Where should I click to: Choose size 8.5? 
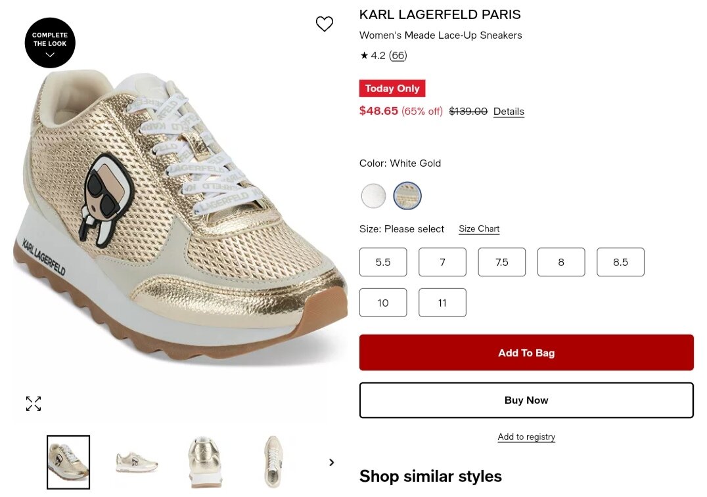point(620,262)
